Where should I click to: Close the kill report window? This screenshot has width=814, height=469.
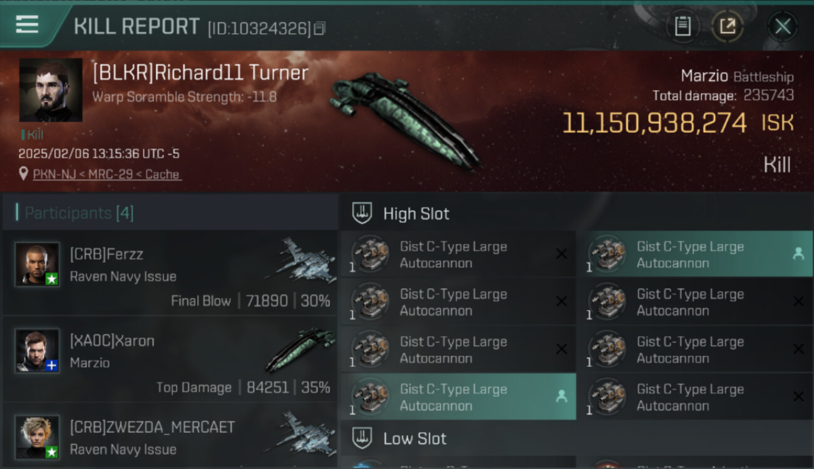(x=783, y=27)
